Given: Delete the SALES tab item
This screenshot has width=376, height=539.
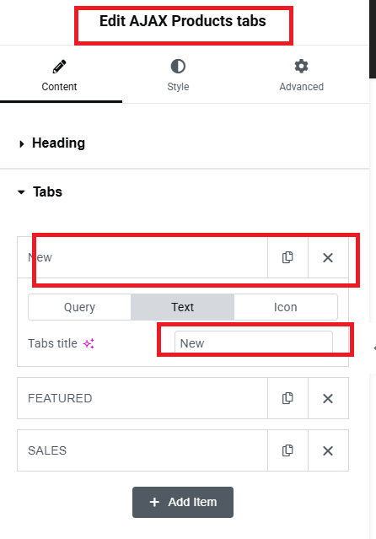Looking at the screenshot, I should pyautogui.click(x=328, y=450).
